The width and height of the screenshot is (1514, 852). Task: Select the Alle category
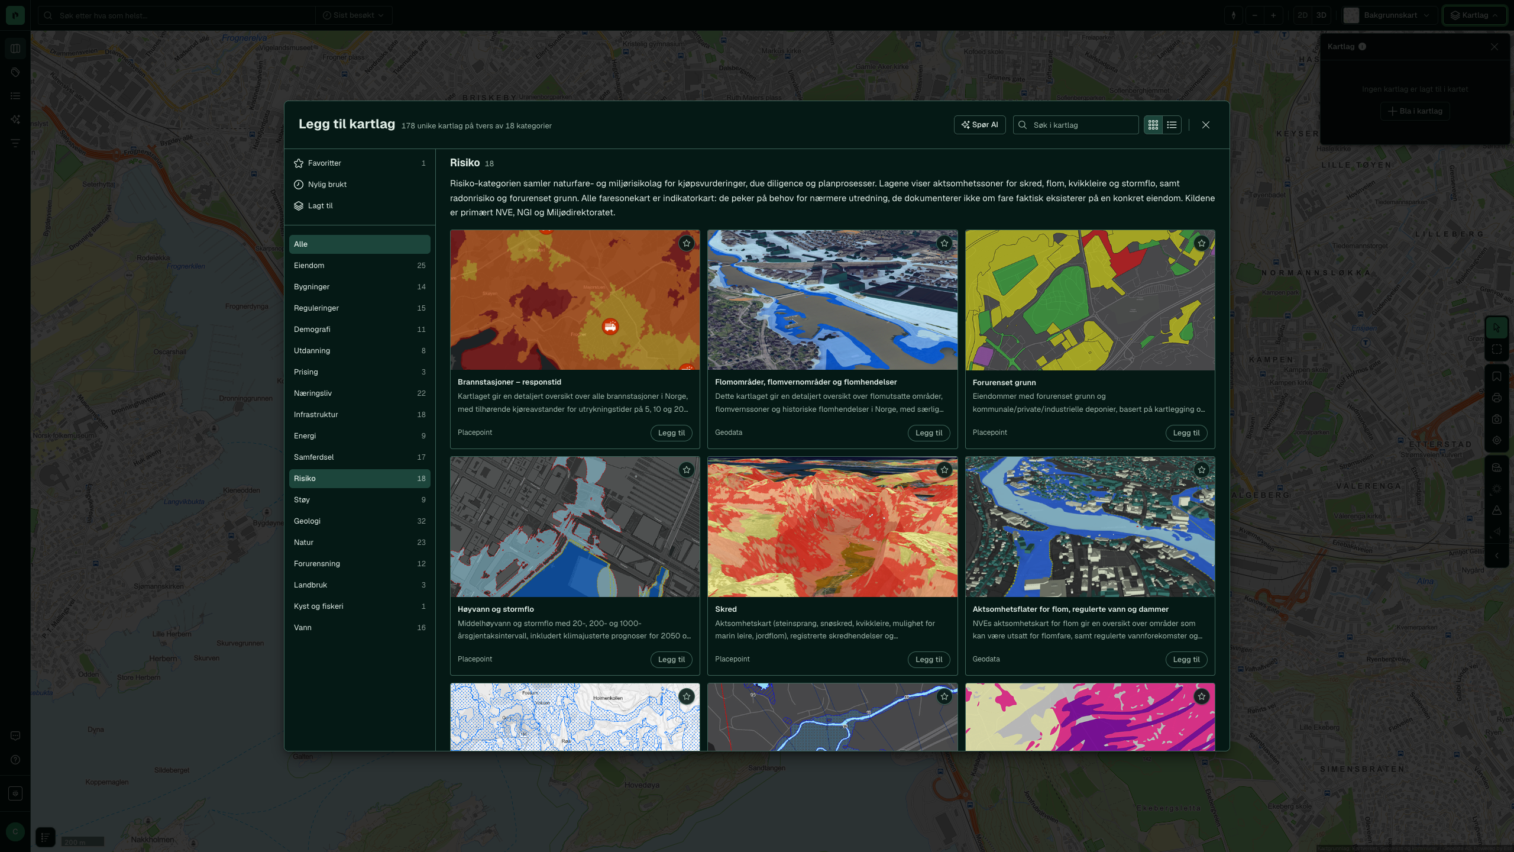(360, 244)
